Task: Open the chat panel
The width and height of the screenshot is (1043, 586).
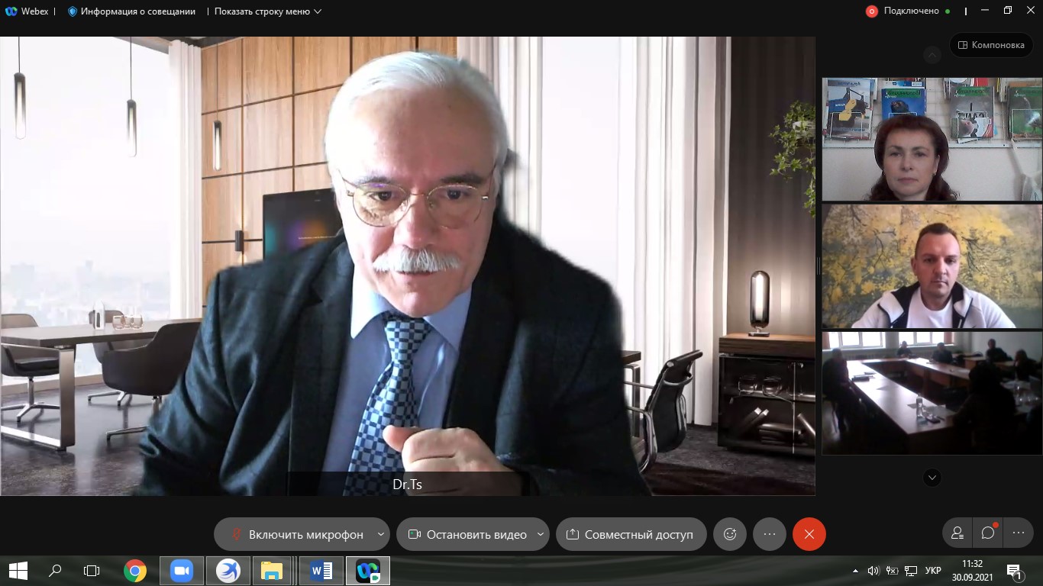Action: (x=988, y=533)
